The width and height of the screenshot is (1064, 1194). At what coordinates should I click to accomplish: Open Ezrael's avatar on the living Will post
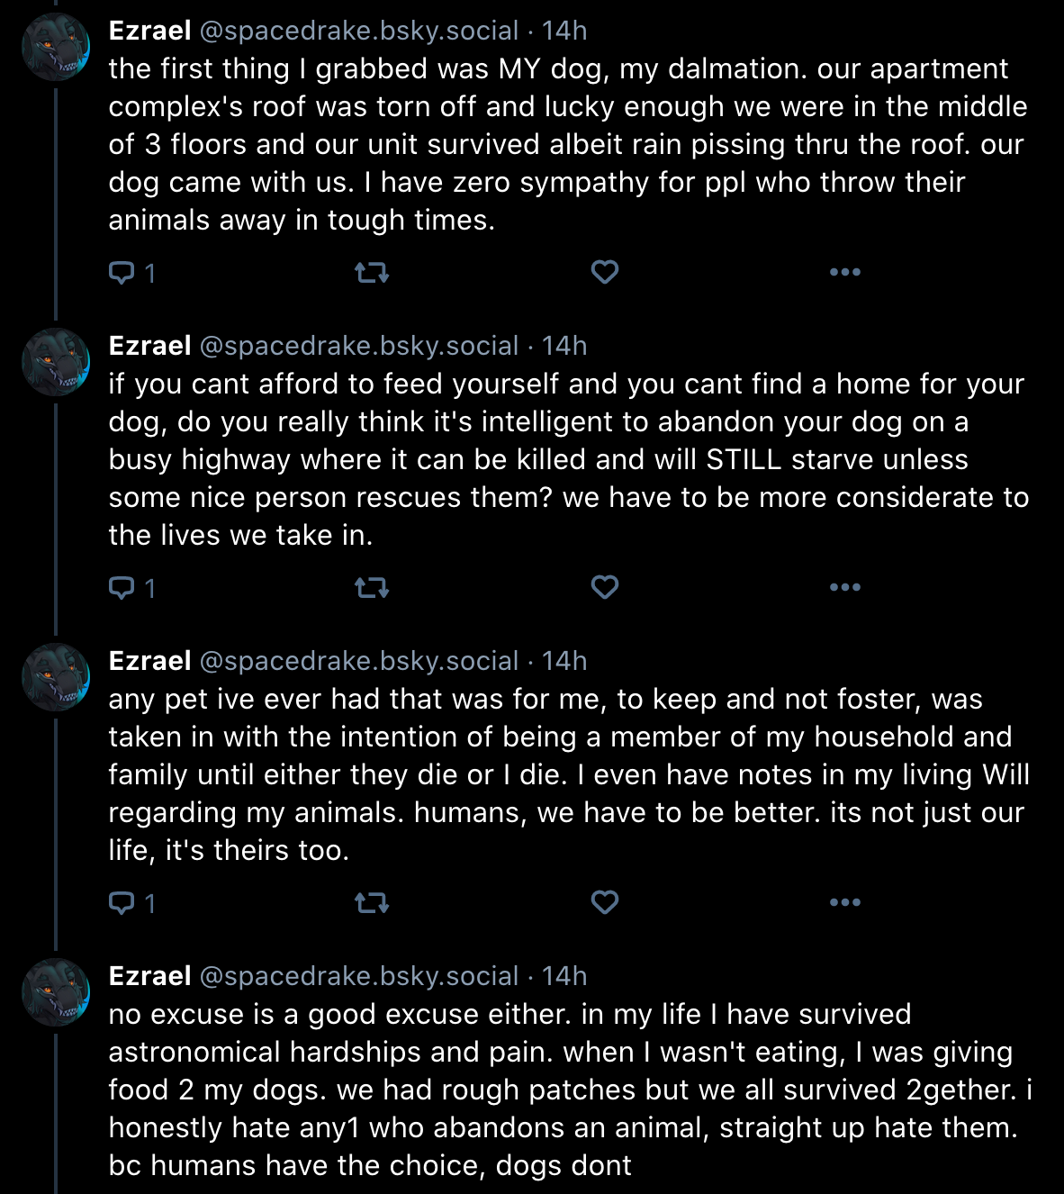coord(56,678)
